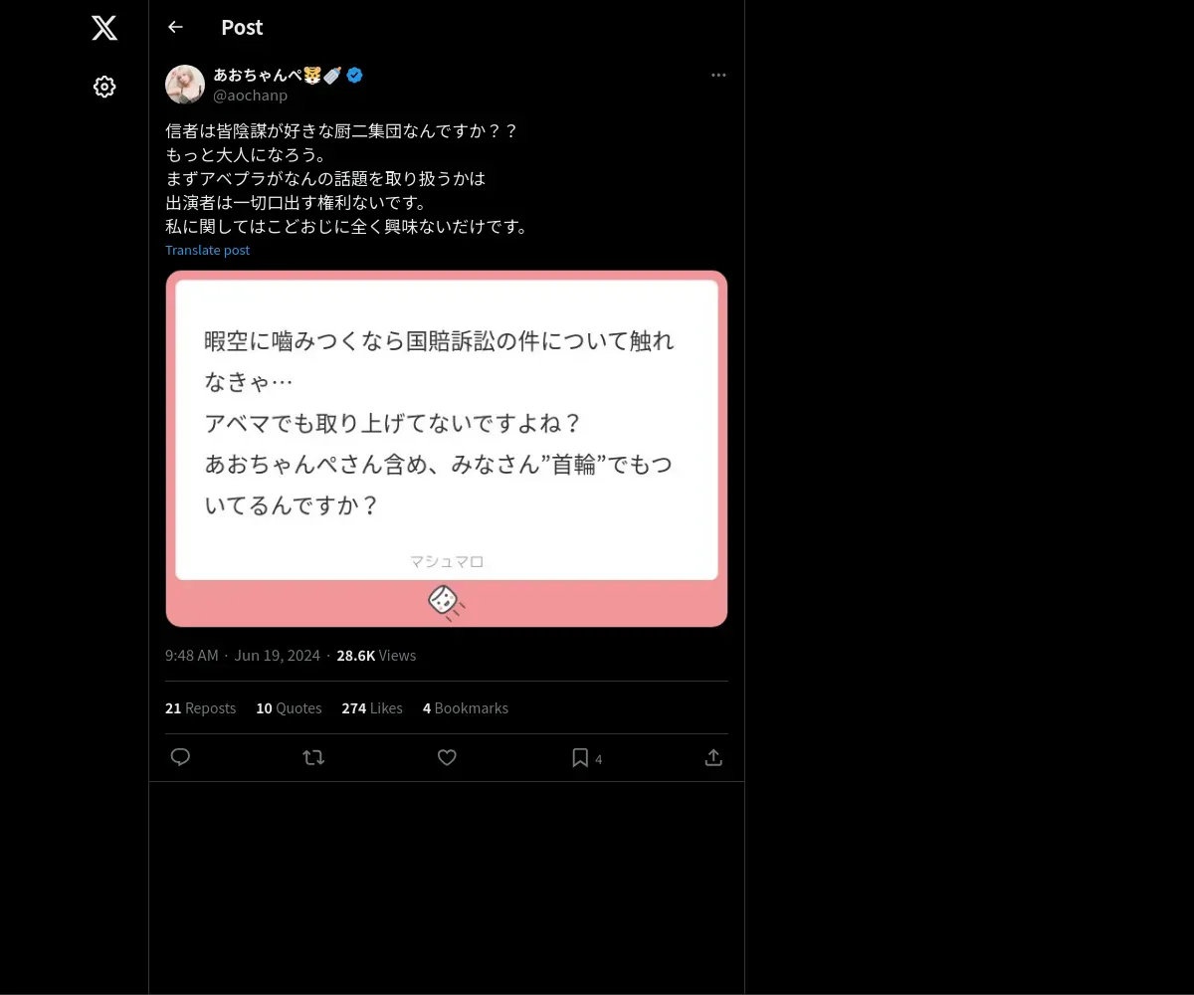Click the Translate post link

point(207,250)
